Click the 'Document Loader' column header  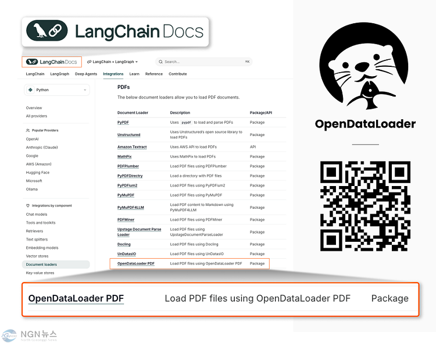coord(133,113)
